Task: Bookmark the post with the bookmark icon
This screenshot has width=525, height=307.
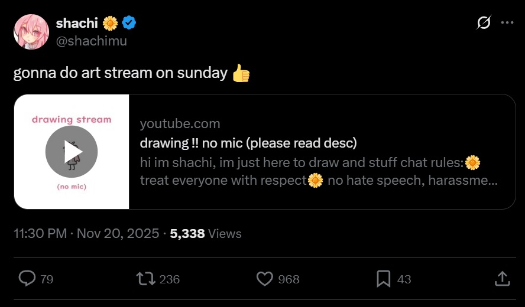Action: (384, 278)
